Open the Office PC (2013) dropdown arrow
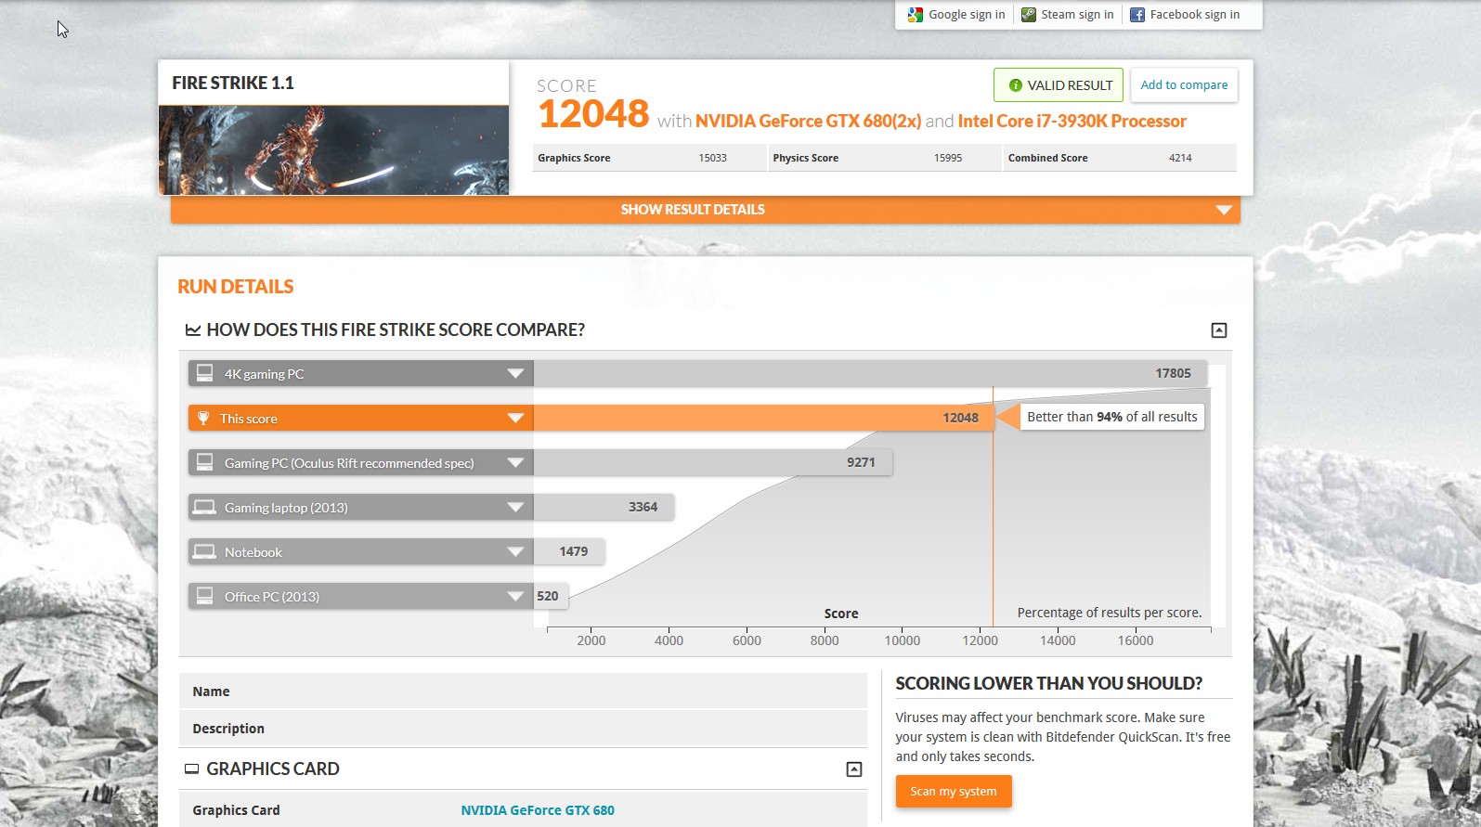1481x827 pixels. 515,597
